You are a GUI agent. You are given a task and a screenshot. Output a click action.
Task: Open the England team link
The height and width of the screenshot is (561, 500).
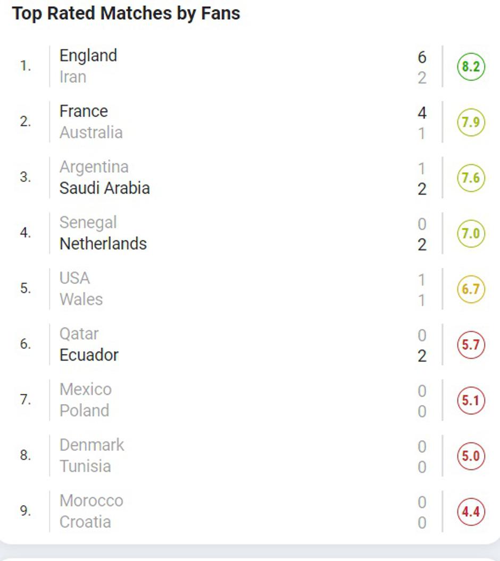coord(88,56)
